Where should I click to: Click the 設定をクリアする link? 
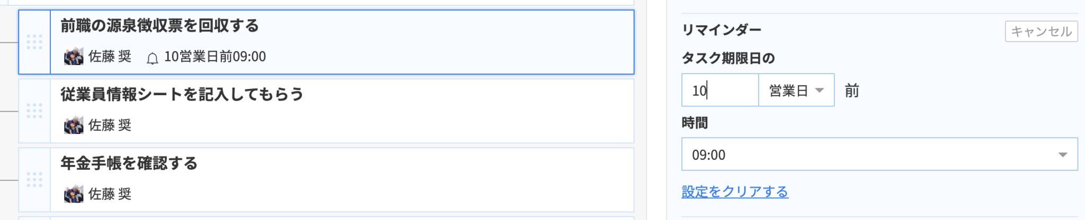[735, 191]
